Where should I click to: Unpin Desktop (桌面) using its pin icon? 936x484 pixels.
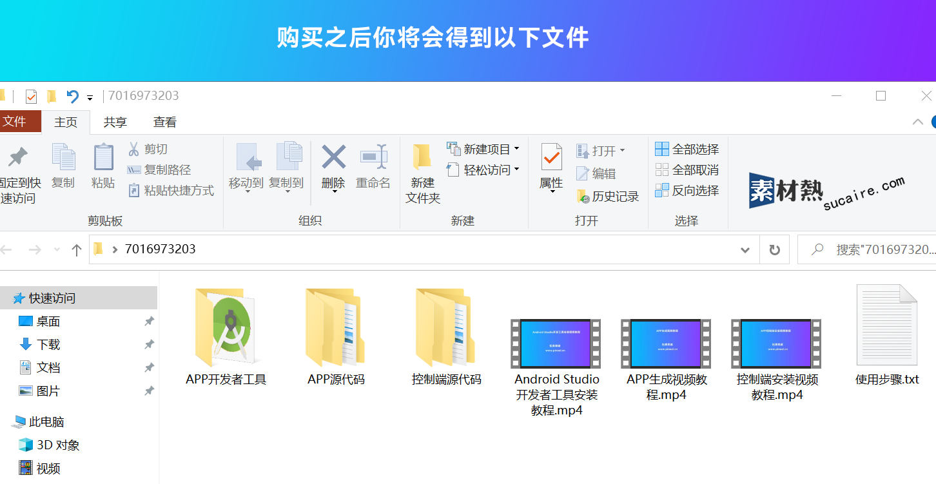149,321
